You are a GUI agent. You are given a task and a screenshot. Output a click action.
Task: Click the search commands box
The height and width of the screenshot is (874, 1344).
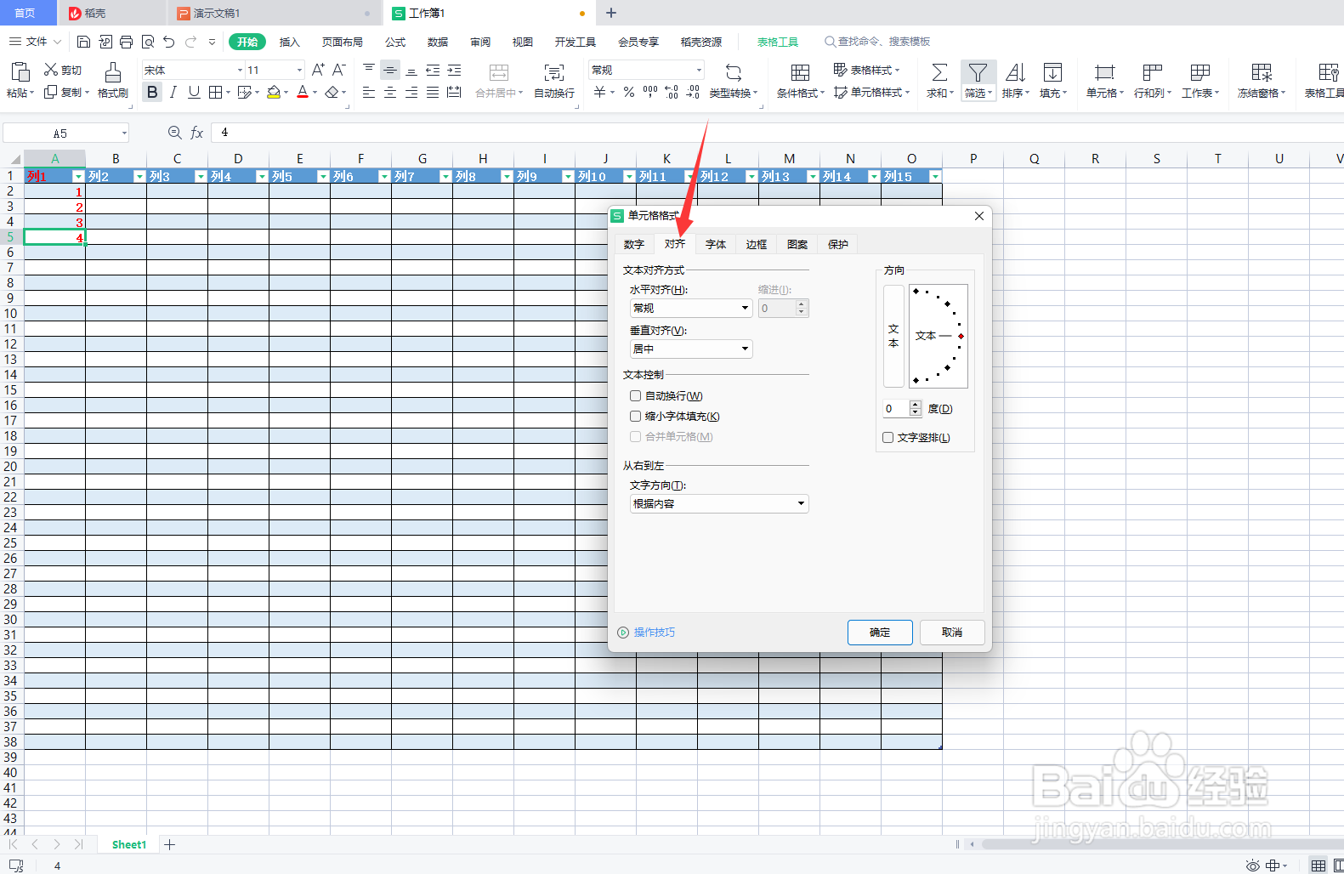coord(876,42)
